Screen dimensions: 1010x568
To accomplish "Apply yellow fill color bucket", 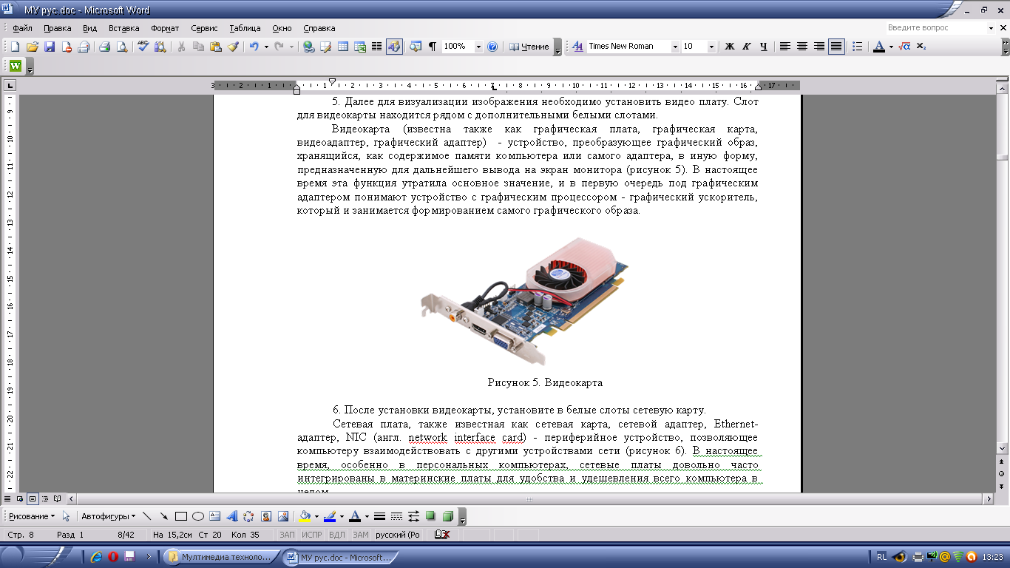I will tap(304, 516).
